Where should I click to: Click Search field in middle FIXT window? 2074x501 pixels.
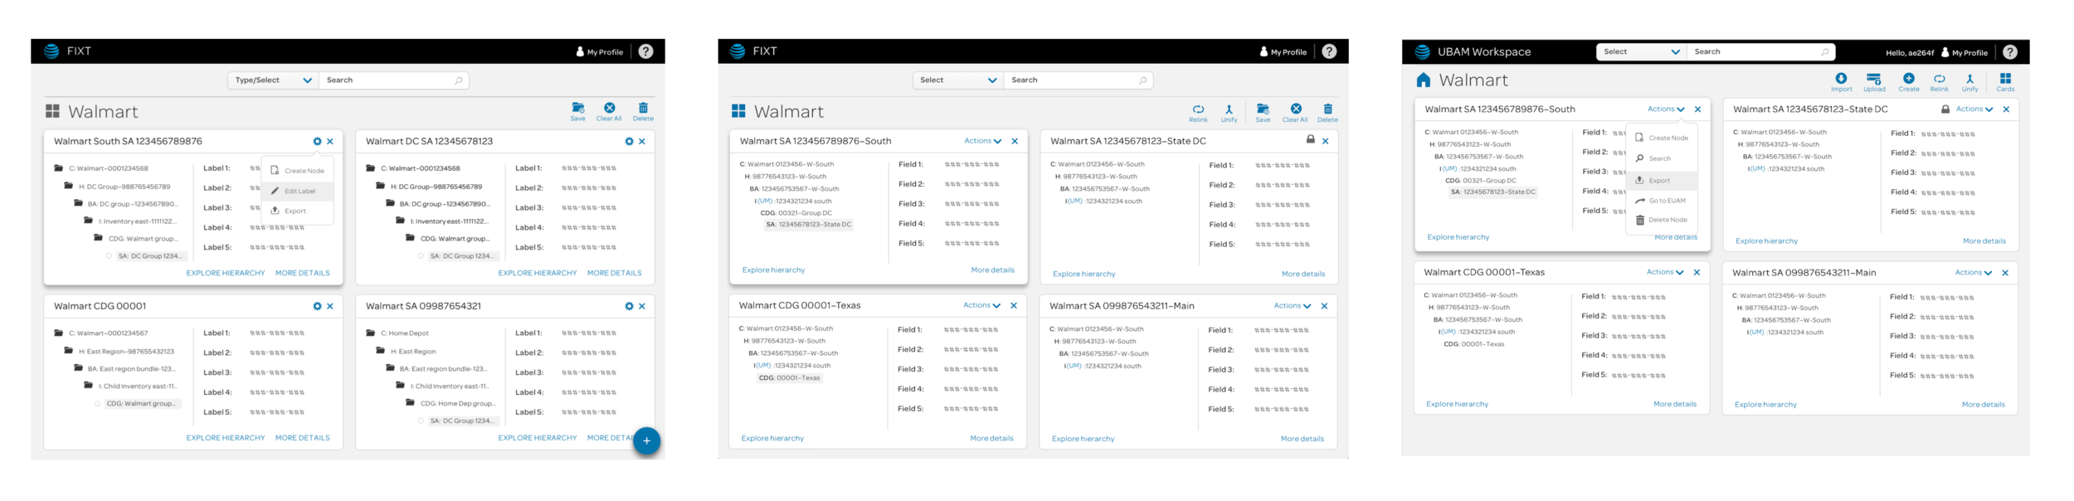pos(1078,80)
